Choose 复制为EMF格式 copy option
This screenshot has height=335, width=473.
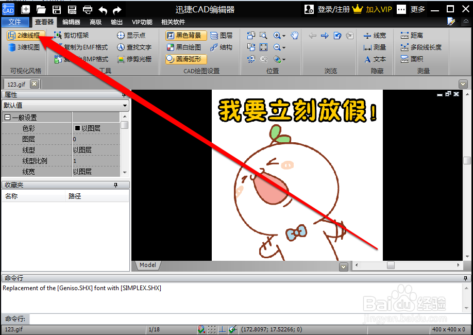pyautogui.click(x=81, y=47)
